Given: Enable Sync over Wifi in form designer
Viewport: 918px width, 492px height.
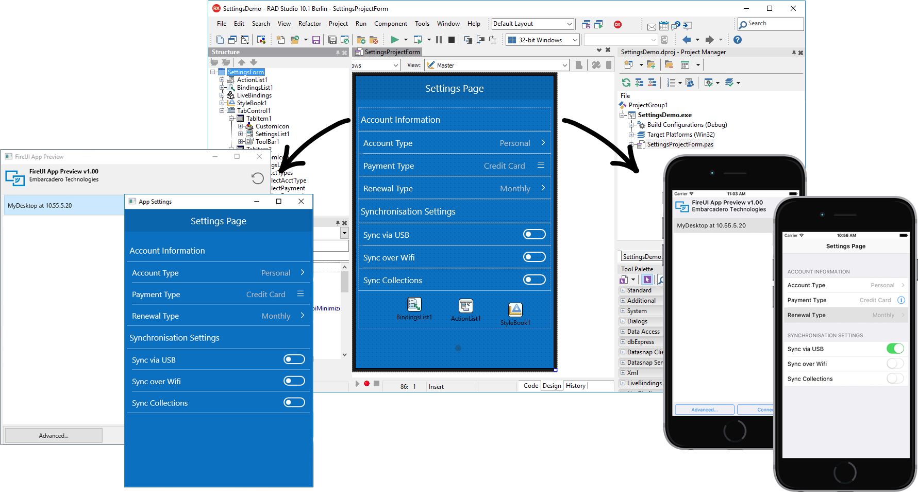Looking at the screenshot, I should 534,257.
